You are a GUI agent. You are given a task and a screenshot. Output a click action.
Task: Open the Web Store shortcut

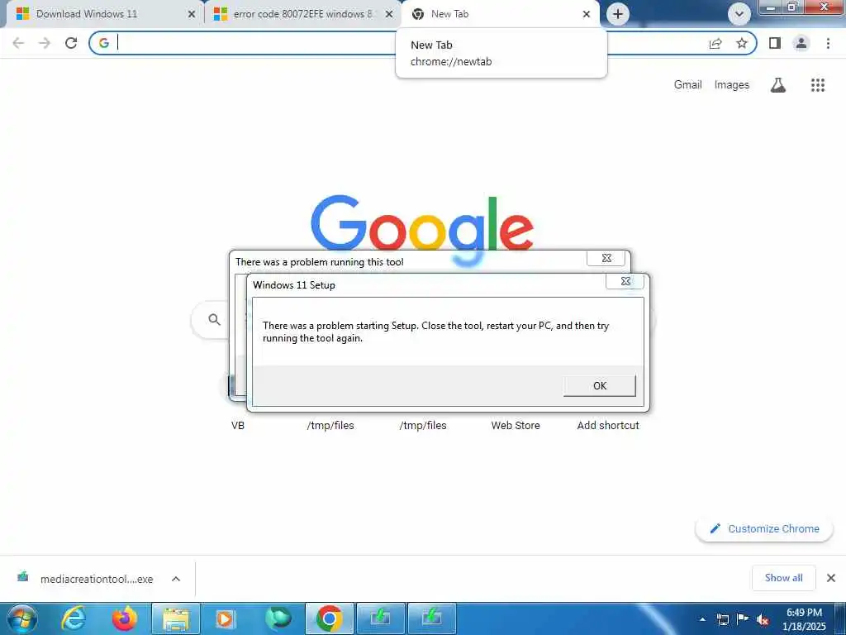(x=516, y=426)
